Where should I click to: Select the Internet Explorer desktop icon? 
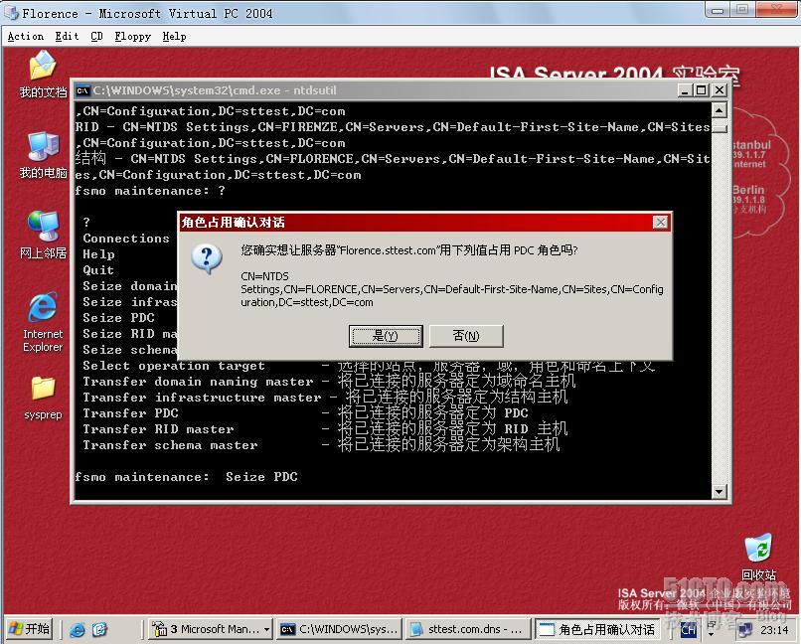point(43,322)
